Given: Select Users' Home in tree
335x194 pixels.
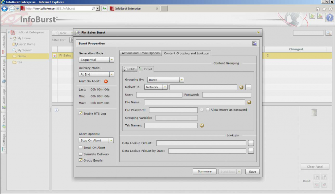Looking at the screenshot, I should pyautogui.click(x=26, y=44).
